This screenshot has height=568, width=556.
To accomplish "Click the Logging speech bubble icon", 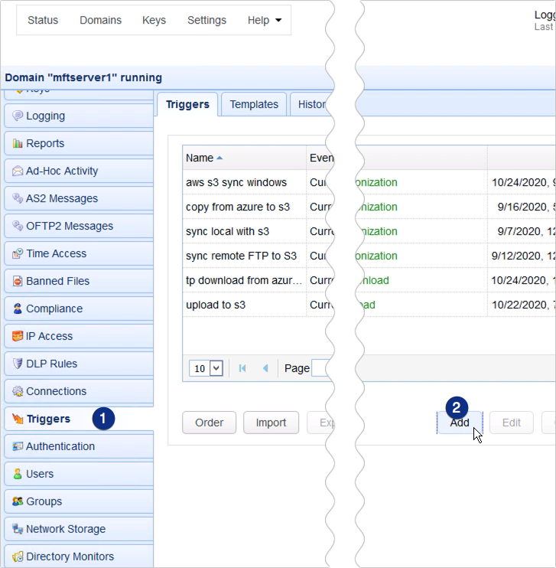I will coord(18,116).
